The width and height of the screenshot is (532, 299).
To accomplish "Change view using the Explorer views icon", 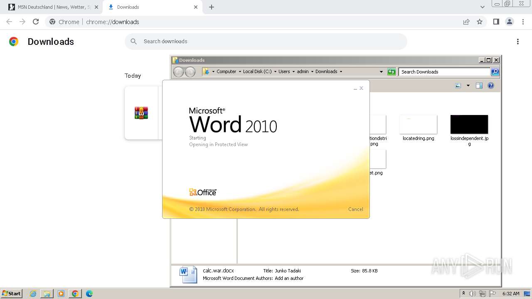I will pyautogui.click(x=458, y=86).
